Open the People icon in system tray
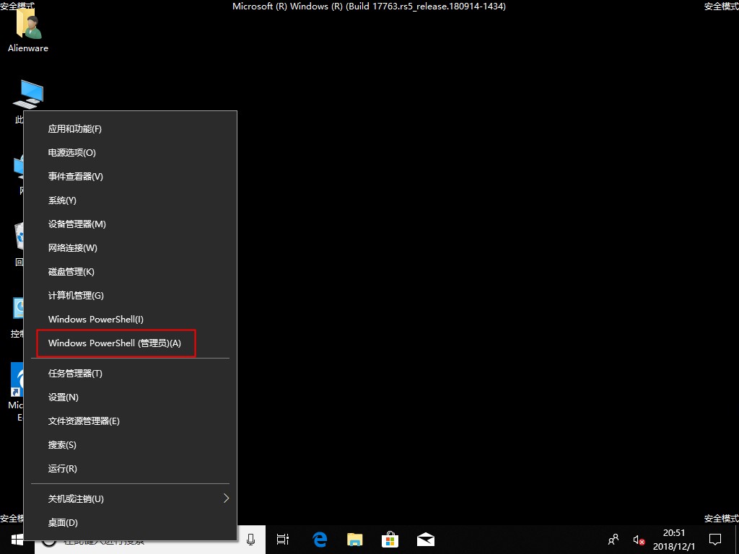 click(613, 539)
